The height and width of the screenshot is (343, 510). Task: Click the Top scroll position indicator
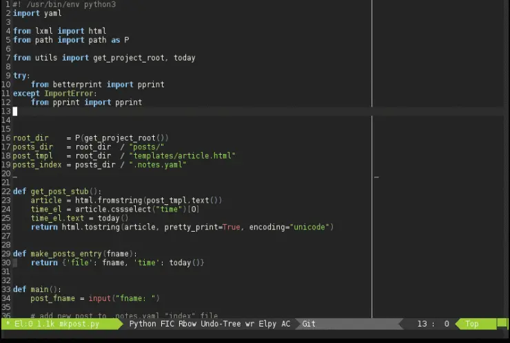coord(472,324)
